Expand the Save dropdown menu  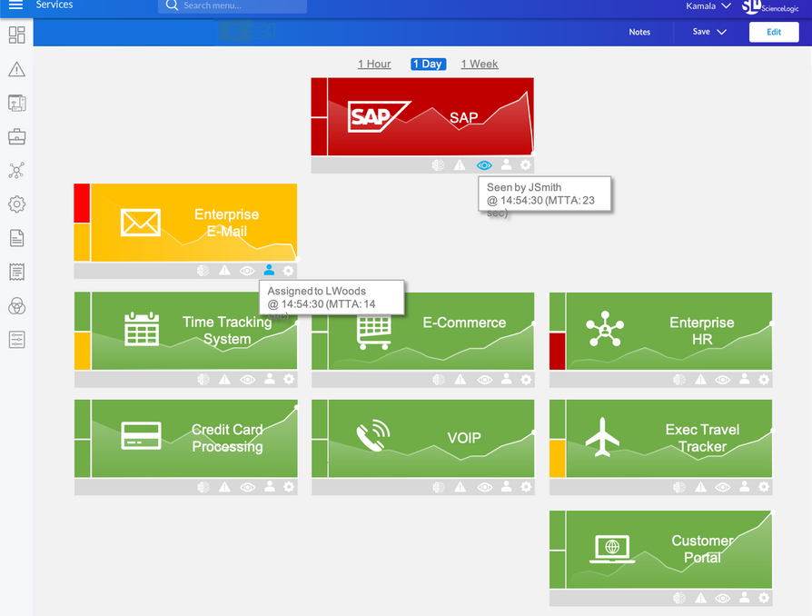pyautogui.click(x=709, y=32)
